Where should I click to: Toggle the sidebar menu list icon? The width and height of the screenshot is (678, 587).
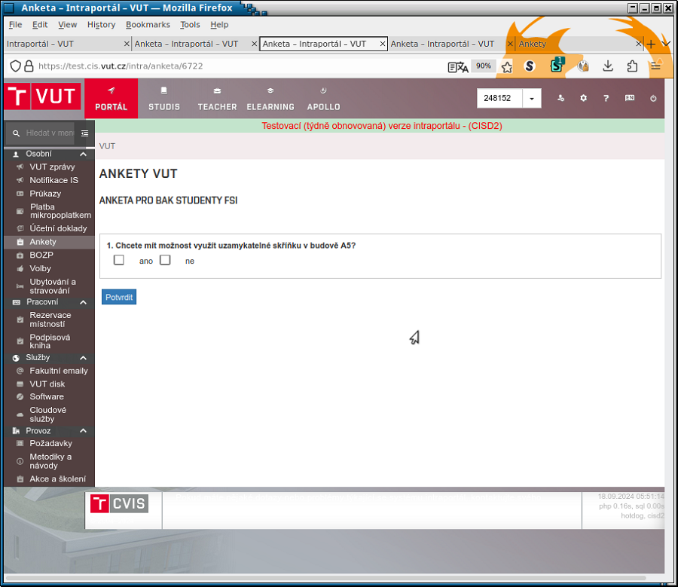click(x=84, y=133)
